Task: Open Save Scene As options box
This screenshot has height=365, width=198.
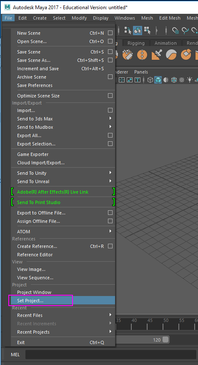Action: [110, 60]
